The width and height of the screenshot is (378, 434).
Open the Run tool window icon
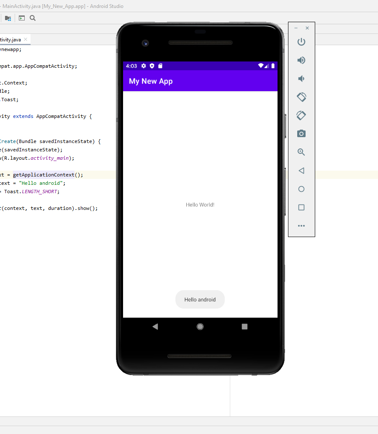point(21,18)
